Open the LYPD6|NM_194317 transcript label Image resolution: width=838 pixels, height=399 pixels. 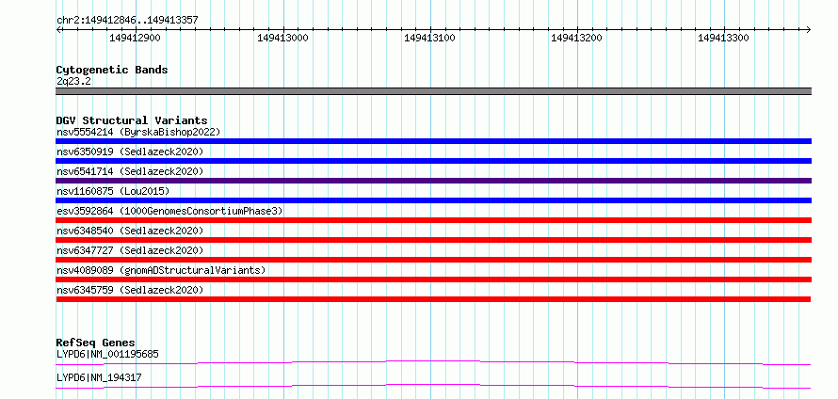(x=99, y=377)
